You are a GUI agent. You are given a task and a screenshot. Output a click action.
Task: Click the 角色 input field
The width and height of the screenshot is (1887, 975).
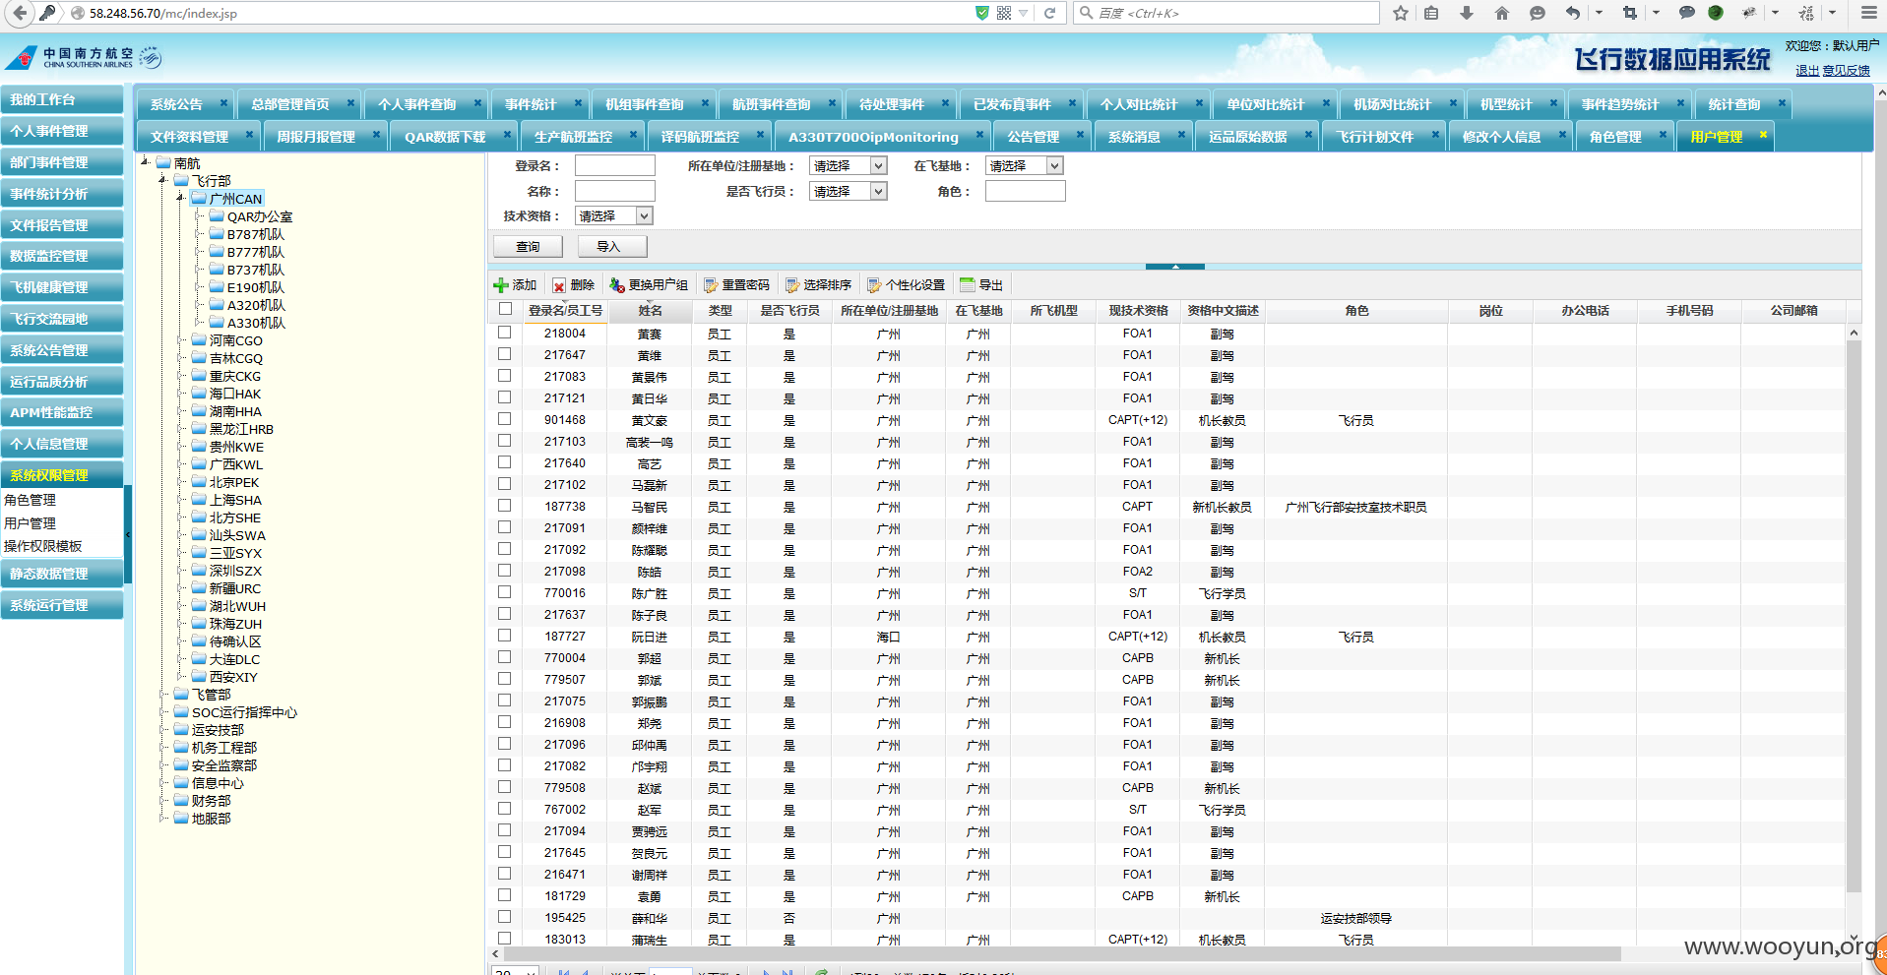pyautogui.click(x=1025, y=191)
